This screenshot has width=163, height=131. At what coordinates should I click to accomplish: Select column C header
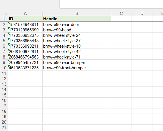click(x=121, y=13)
